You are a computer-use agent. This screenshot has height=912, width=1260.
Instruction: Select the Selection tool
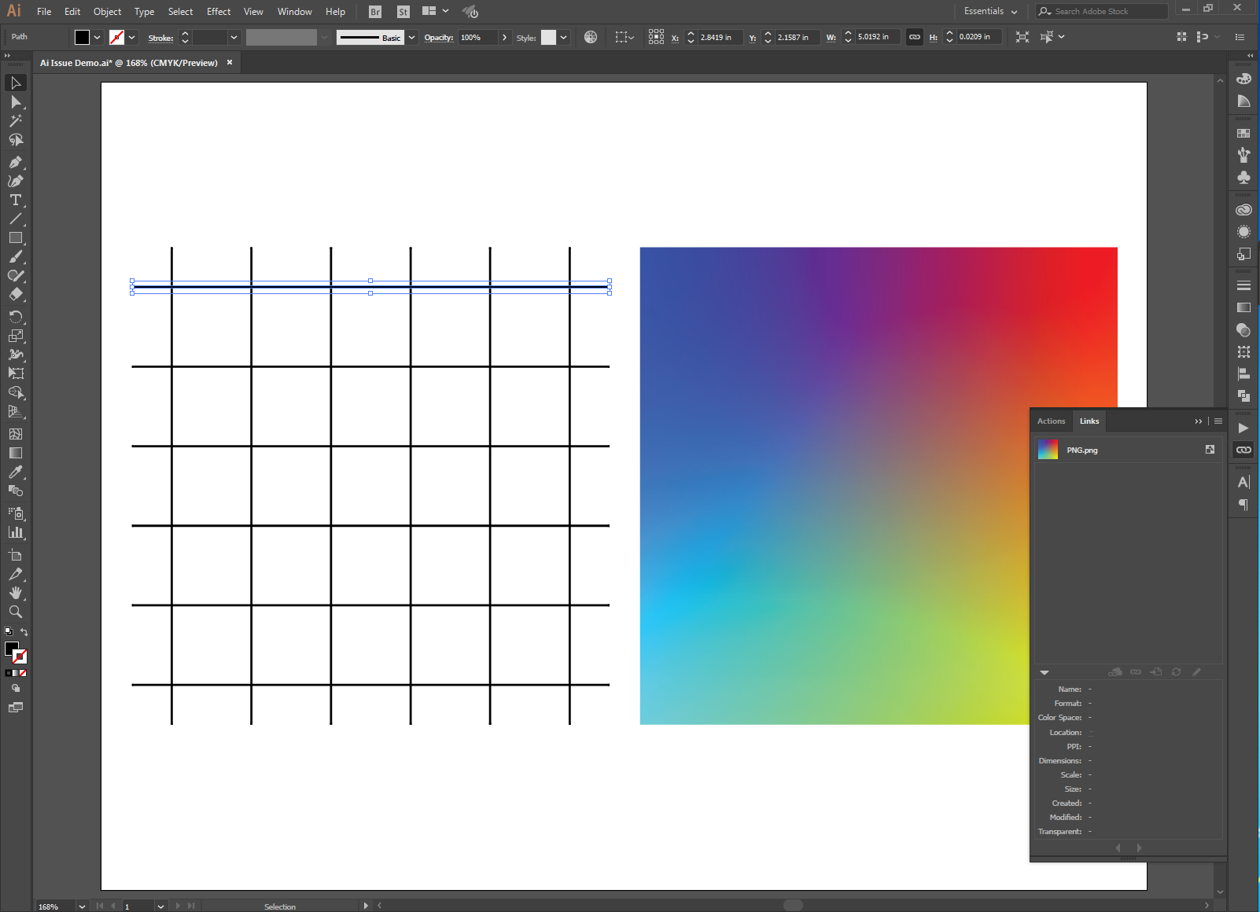point(16,83)
